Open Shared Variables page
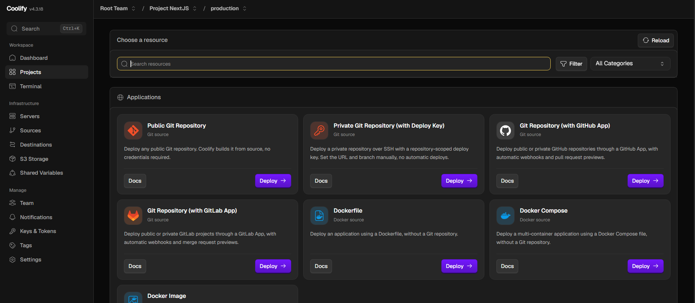The width and height of the screenshot is (695, 303). 47,173
